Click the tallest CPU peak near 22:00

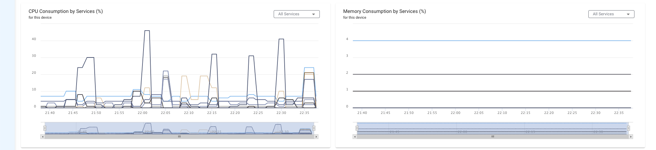click(x=147, y=31)
